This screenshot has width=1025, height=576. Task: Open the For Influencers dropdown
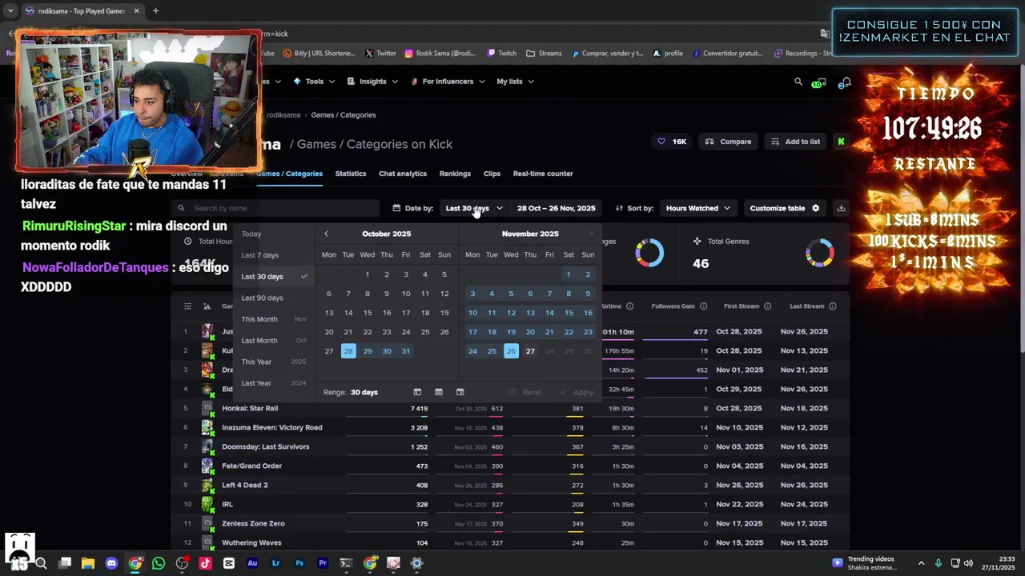click(x=447, y=82)
